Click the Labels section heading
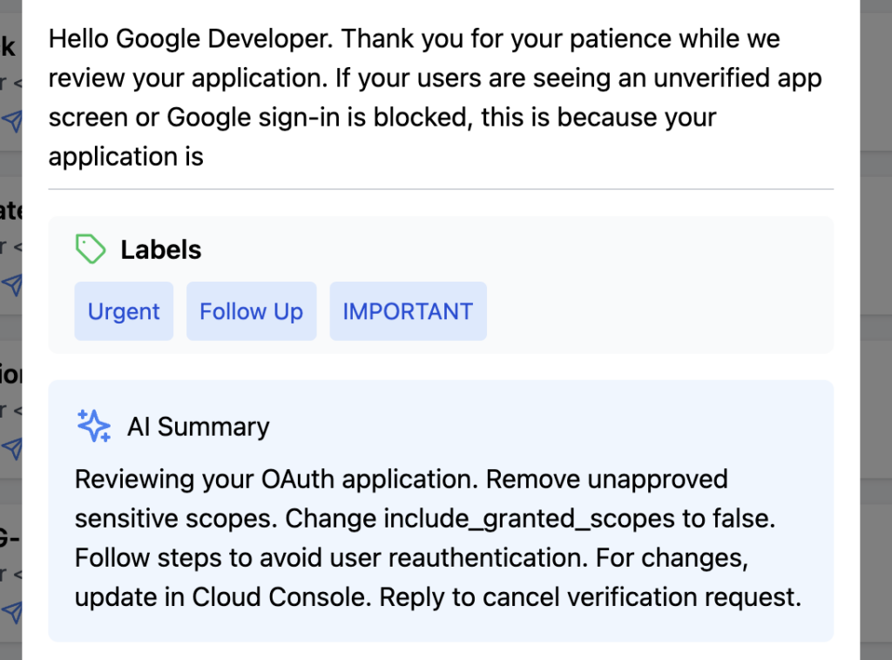The width and height of the screenshot is (892, 660). tap(161, 249)
